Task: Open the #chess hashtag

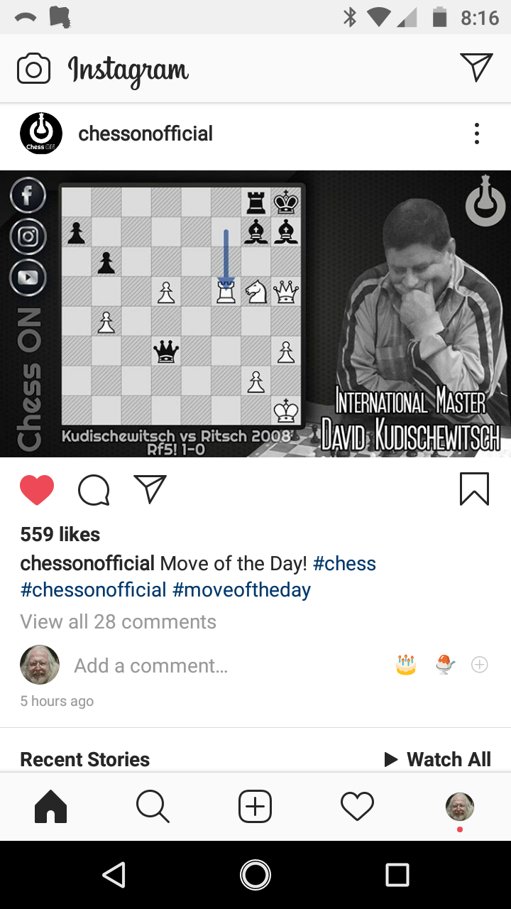Action: point(344,564)
